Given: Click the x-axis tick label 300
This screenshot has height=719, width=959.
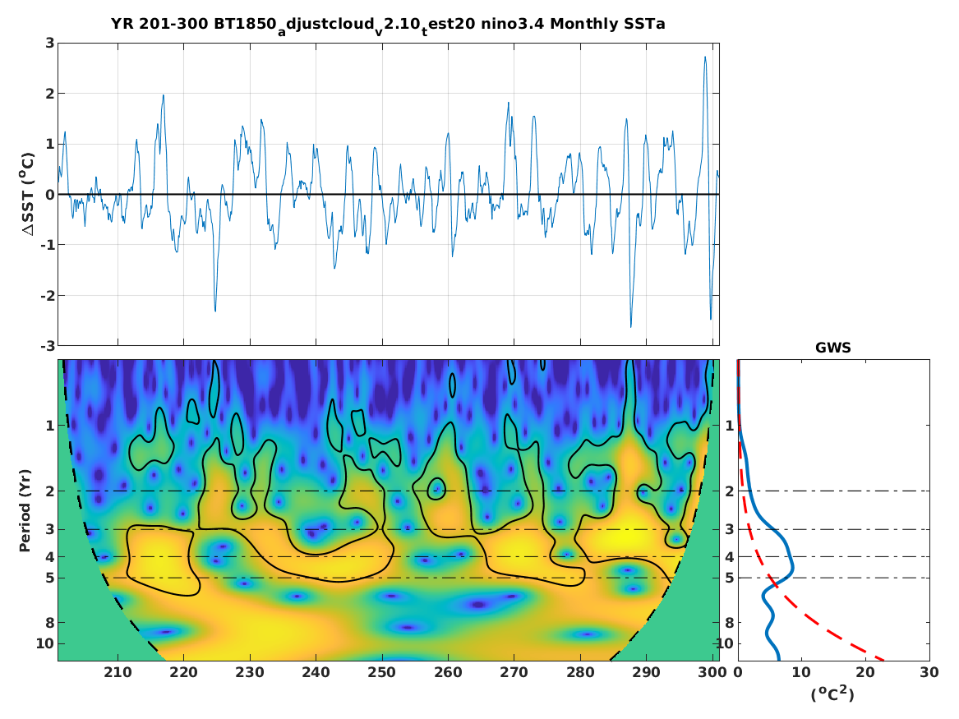Looking at the screenshot, I should [712, 672].
